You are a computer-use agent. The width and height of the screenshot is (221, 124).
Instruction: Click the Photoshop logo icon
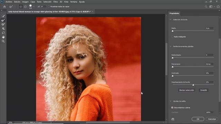click(2, 2)
